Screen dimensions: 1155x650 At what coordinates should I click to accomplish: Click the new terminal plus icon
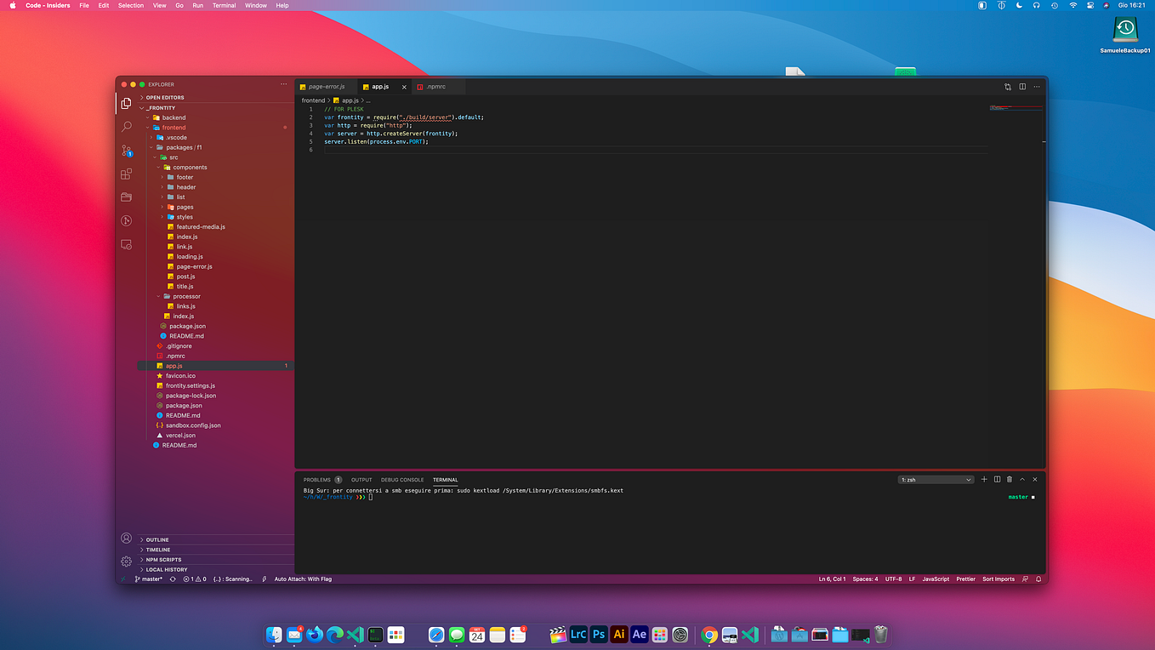pyautogui.click(x=984, y=479)
